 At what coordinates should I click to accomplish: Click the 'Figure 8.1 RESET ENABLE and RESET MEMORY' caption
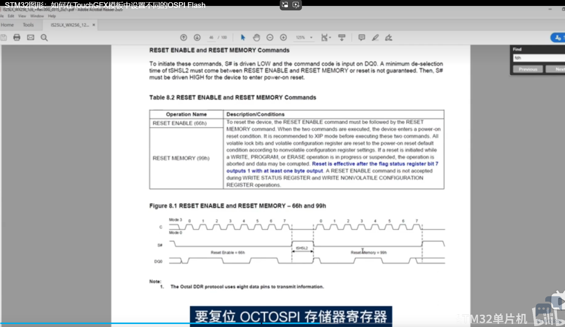point(237,206)
